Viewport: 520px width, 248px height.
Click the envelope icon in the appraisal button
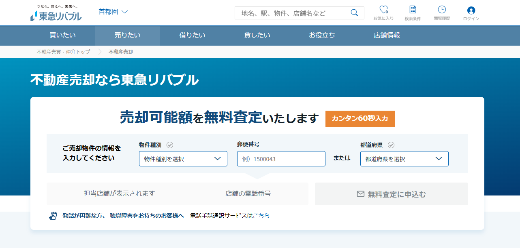tap(360, 194)
